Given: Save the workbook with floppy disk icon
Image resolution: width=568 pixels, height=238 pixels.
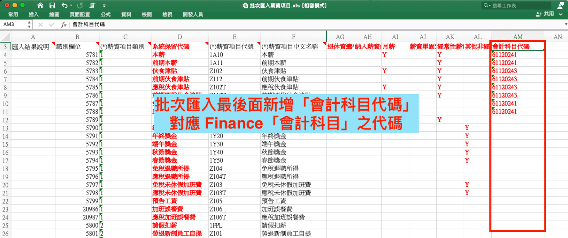Looking at the screenshot, I should 52,6.
